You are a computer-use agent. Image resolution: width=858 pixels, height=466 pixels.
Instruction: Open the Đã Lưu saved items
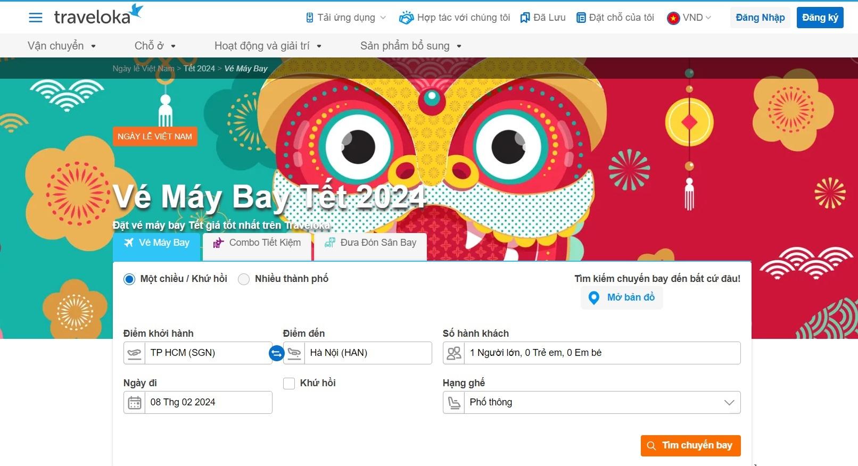(x=543, y=18)
